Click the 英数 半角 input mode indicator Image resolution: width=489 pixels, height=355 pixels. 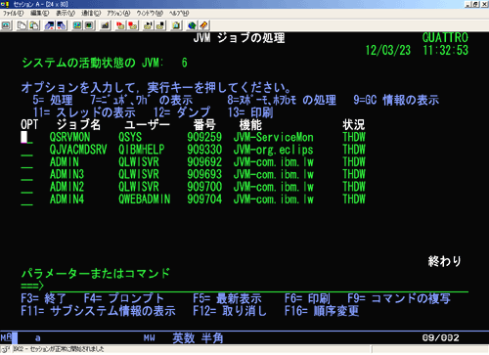pyautogui.click(x=198, y=338)
